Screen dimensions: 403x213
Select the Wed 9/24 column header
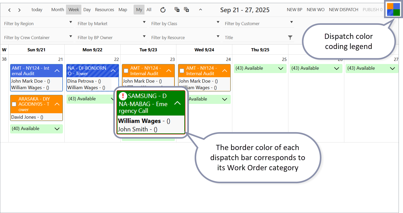click(x=204, y=50)
